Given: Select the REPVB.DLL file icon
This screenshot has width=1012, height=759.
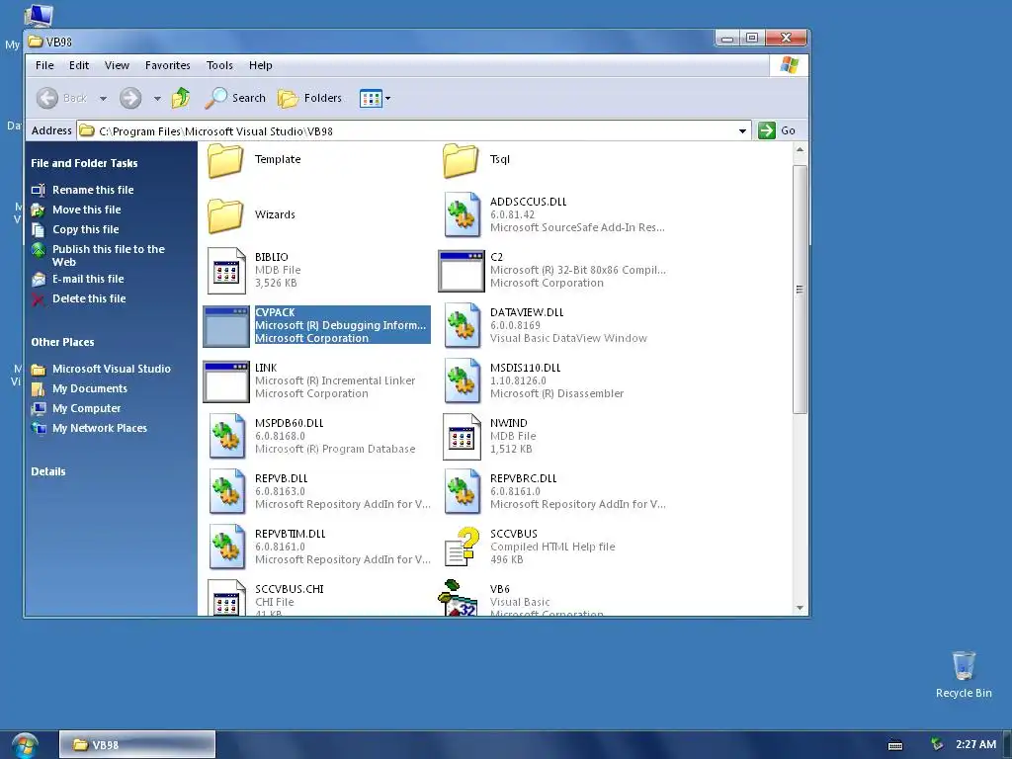Looking at the screenshot, I should click(226, 493).
